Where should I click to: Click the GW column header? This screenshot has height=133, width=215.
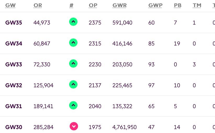[10, 5]
